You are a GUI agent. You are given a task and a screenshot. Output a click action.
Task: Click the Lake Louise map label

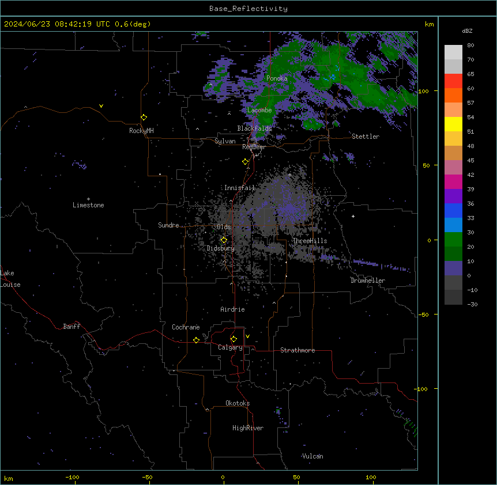pos(10,279)
